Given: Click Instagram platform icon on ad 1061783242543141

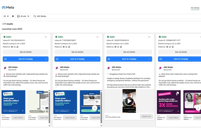Looking at the screenshot, I should (x=15, y=47).
